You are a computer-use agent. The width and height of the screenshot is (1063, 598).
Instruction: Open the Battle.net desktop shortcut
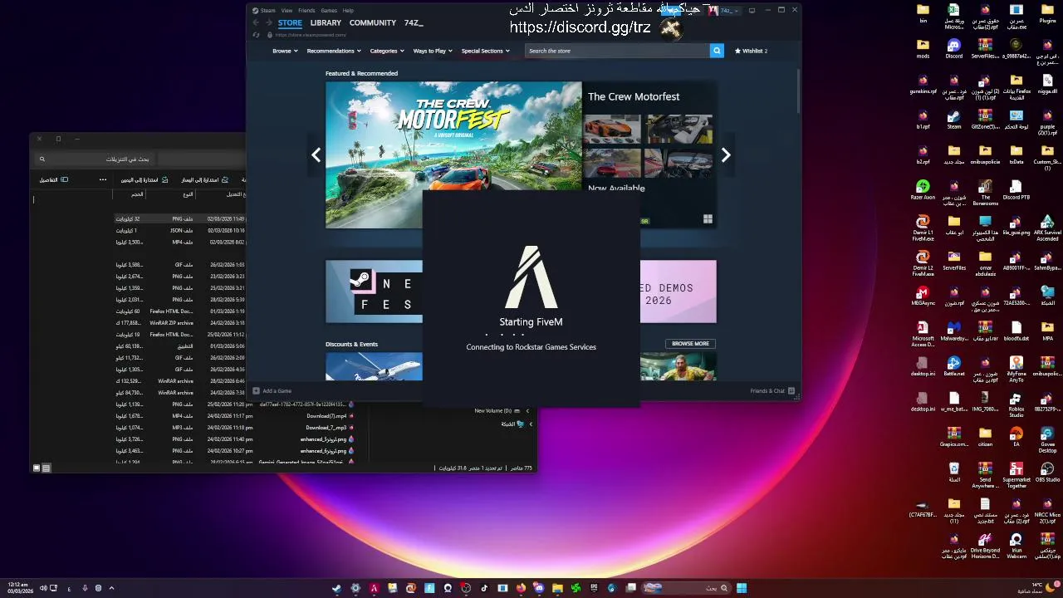(953, 366)
